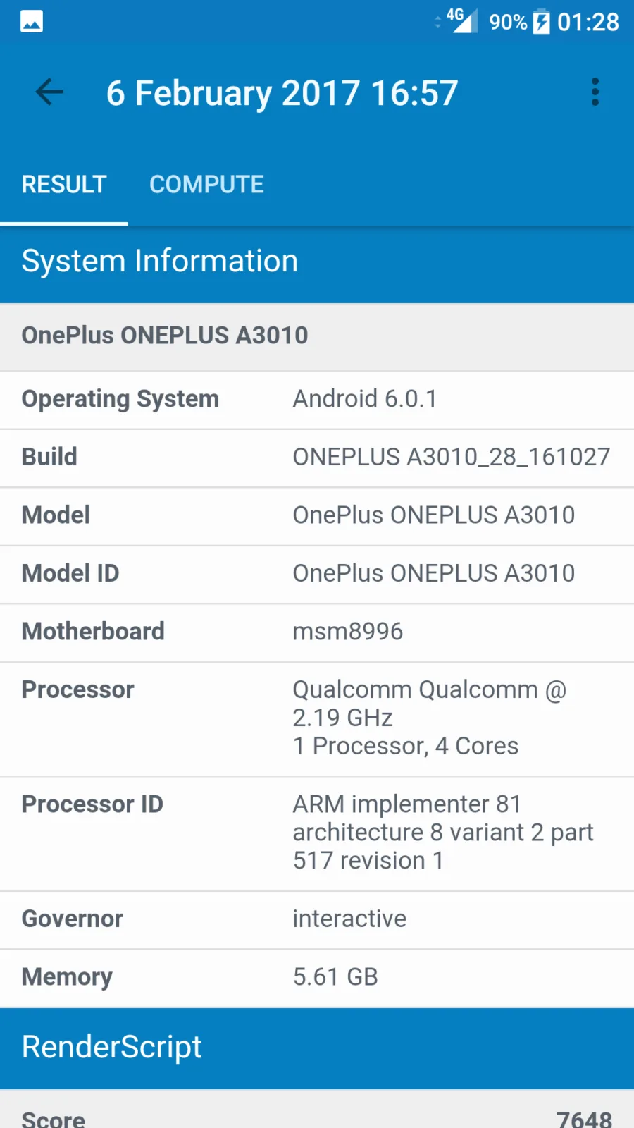Tap the Motherboard msm8996 row
Image resolution: width=634 pixels, height=1128 pixels.
tap(317, 632)
